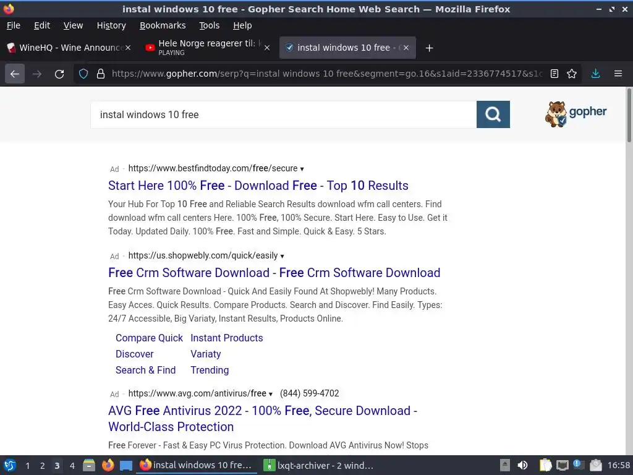Launch Firefox from the panel quicklaunch
This screenshot has width=633, height=475.
[108, 465]
